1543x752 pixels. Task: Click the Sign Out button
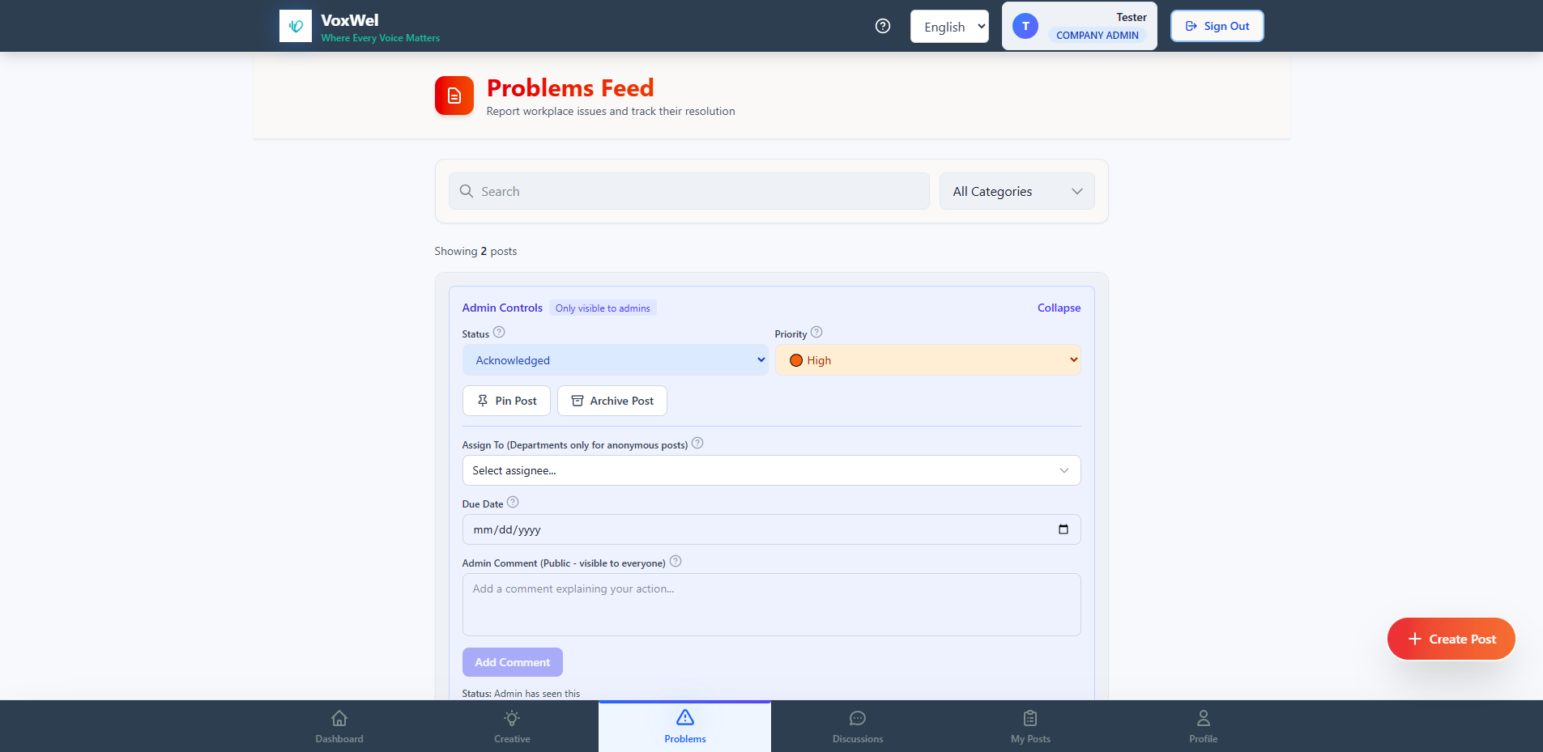click(1217, 25)
